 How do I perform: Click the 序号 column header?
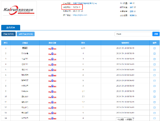point(6,43)
